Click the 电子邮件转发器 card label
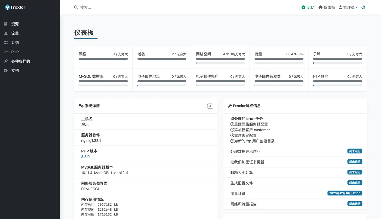 tap(268, 76)
